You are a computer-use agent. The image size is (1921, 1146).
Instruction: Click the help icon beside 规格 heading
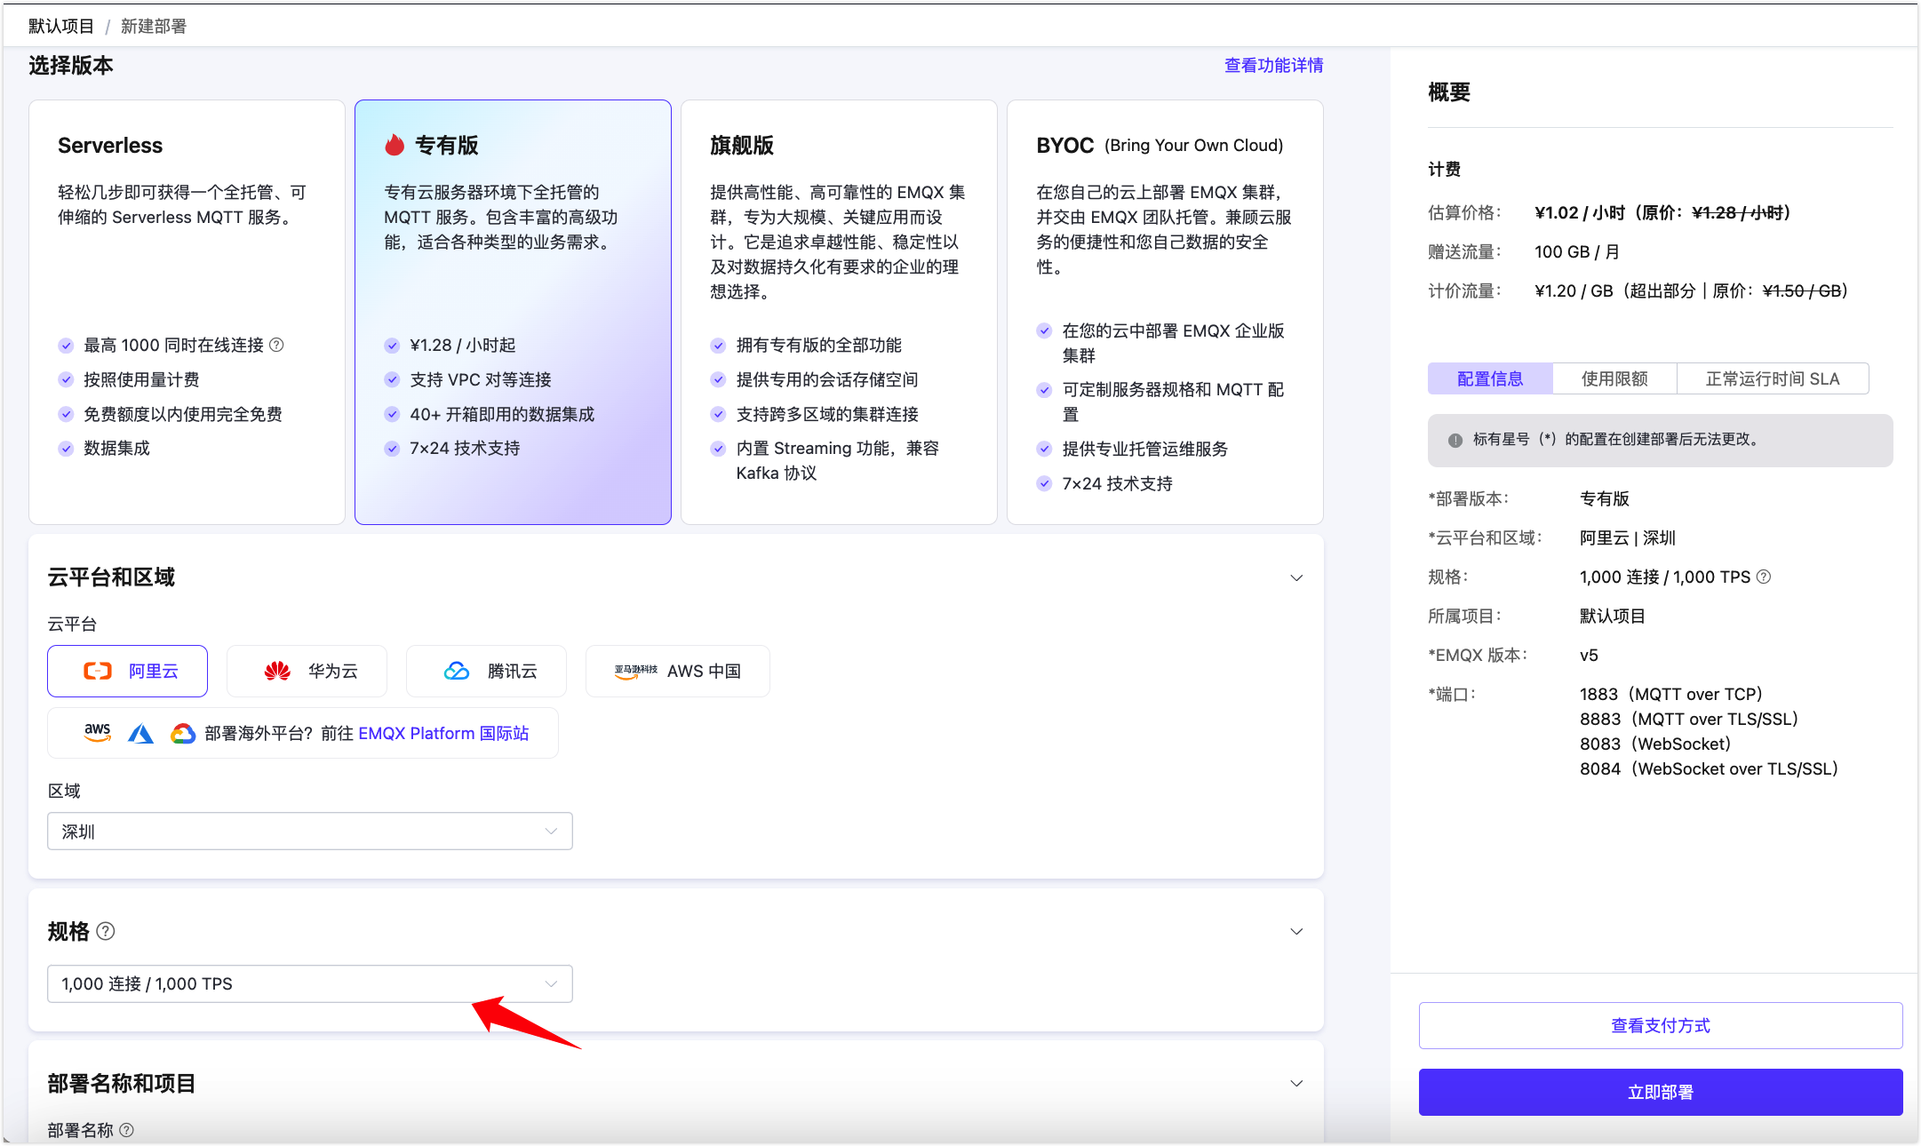[106, 931]
